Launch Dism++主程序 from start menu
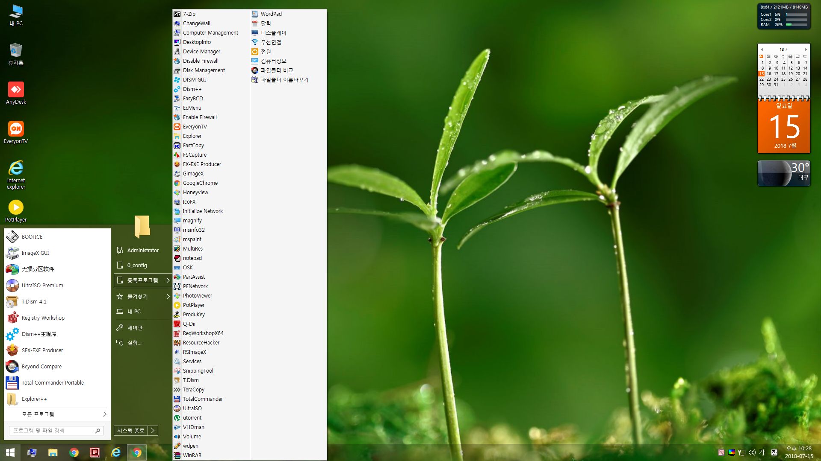Screen dimensions: 821x461 pyautogui.click(x=57, y=334)
